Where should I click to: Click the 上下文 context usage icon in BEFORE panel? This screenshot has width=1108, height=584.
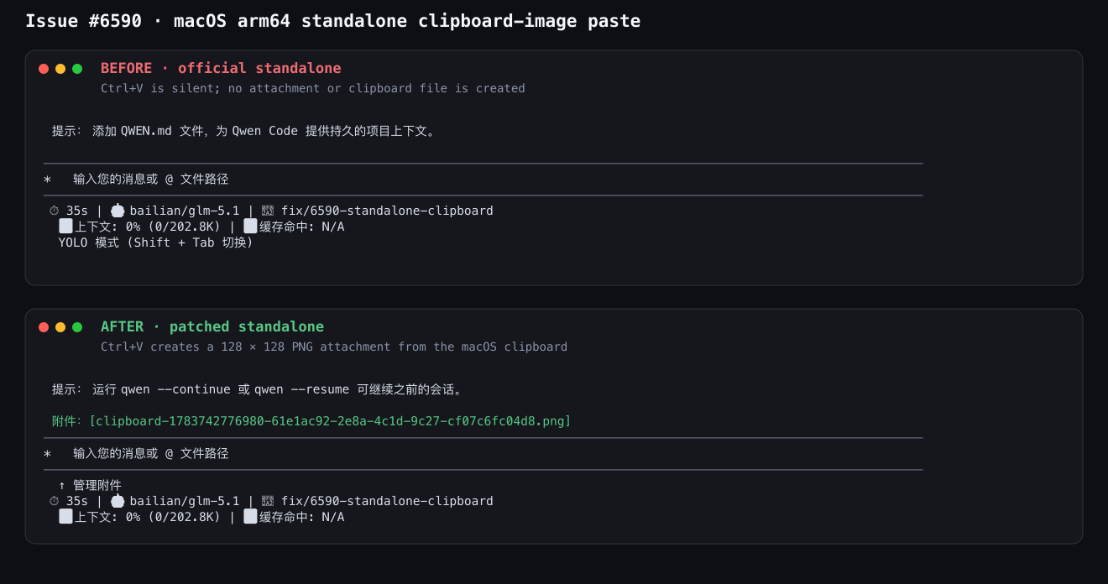65,226
